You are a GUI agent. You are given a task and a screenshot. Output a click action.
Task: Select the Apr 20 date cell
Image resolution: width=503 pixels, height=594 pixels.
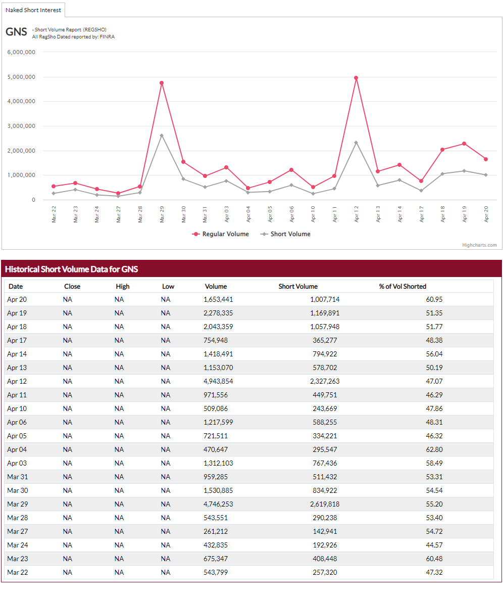(17, 299)
